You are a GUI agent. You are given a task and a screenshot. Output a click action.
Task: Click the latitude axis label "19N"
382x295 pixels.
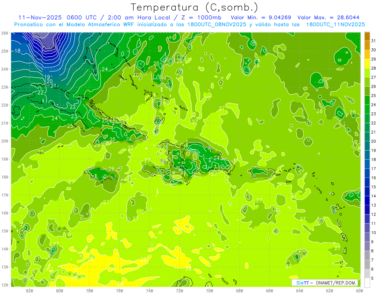tap(5, 159)
